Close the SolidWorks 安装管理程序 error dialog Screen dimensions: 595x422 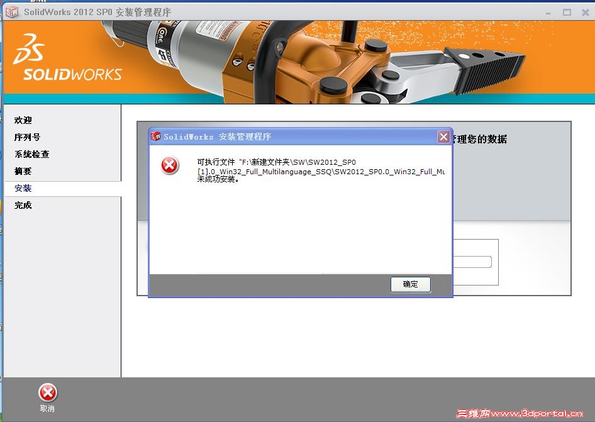tap(443, 136)
